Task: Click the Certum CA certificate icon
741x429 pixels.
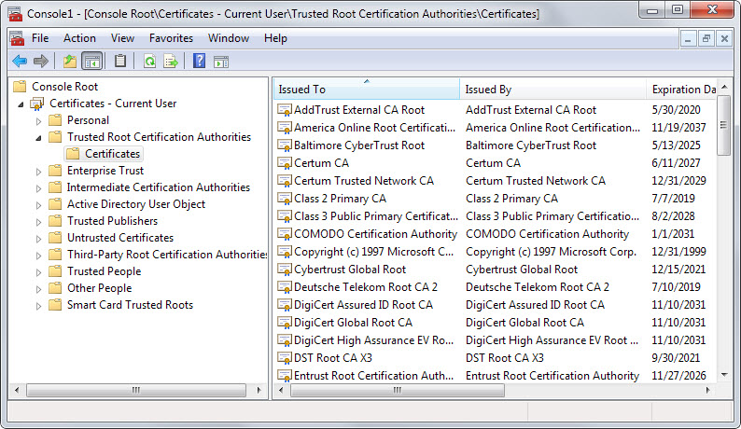Action: pyautogui.click(x=285, y=163)
